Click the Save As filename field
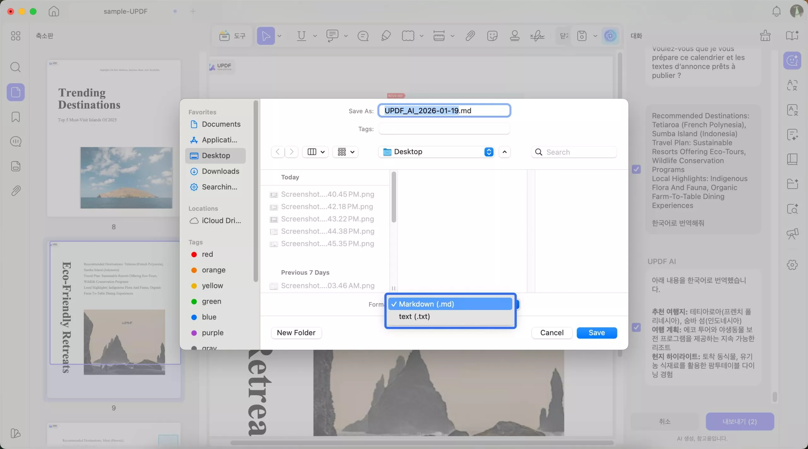 pyautogui.click(x=444, y=111)
